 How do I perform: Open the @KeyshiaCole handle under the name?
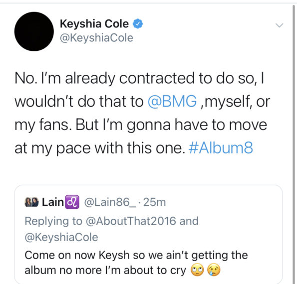pyautogui.click(x=96, y=38)
